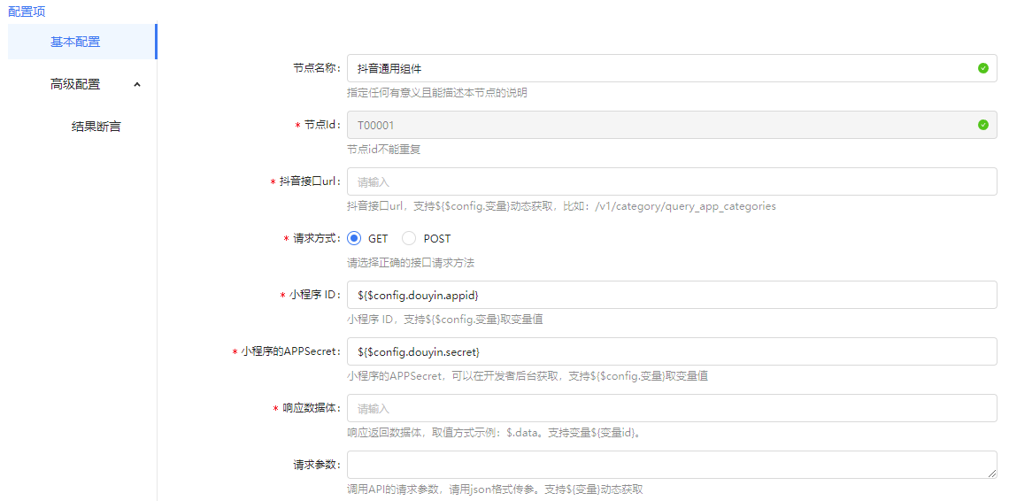Click the green checkmark in 节点Id field

(x=982, y=125)
